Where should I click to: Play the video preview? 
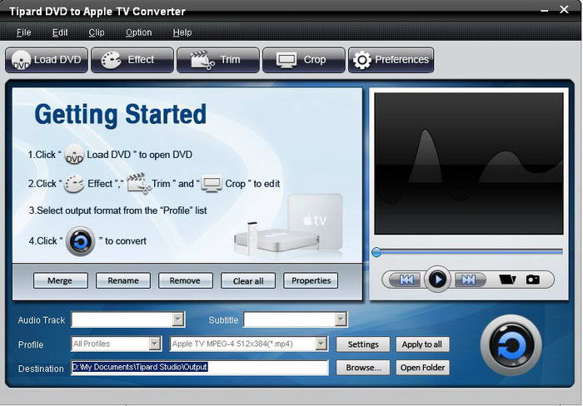[x=437, y=279]
